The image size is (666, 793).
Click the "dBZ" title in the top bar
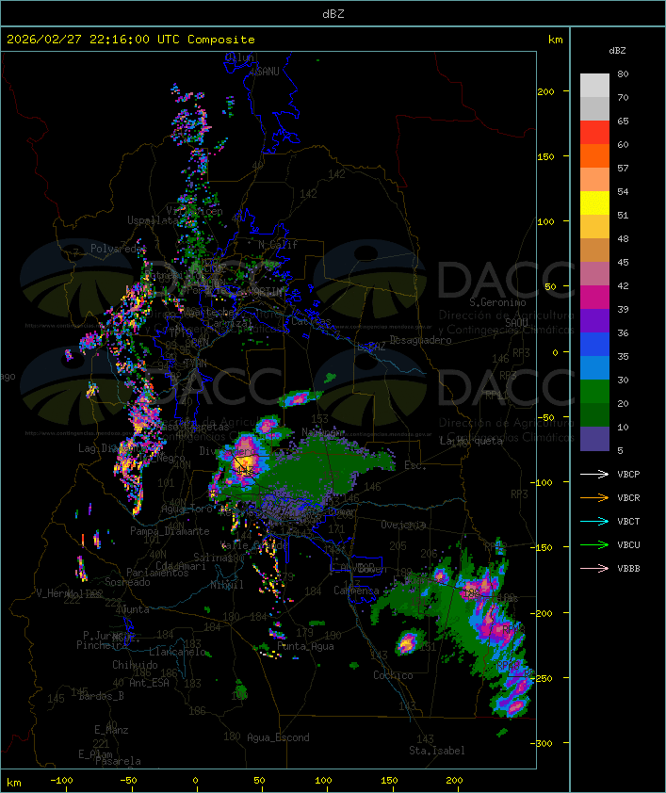pos(333,14)
